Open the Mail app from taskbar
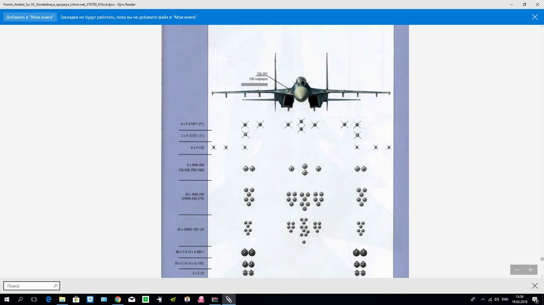Viewport: 544px width, 305px height. tap(132, 300)
